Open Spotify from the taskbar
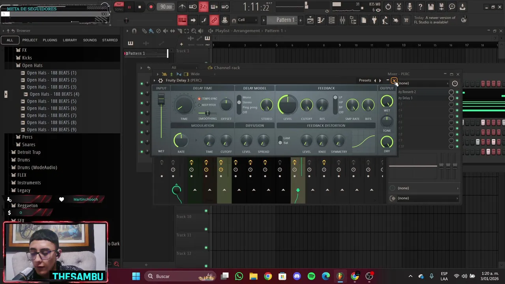The image size is (505, 284). pos(311,276)
